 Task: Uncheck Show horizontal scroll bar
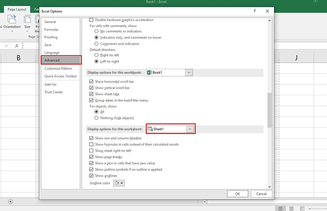click(91, 81)
